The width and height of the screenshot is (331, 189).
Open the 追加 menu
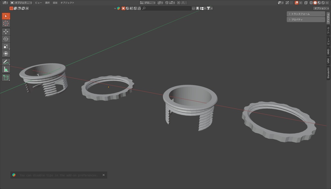pos(54,2)
